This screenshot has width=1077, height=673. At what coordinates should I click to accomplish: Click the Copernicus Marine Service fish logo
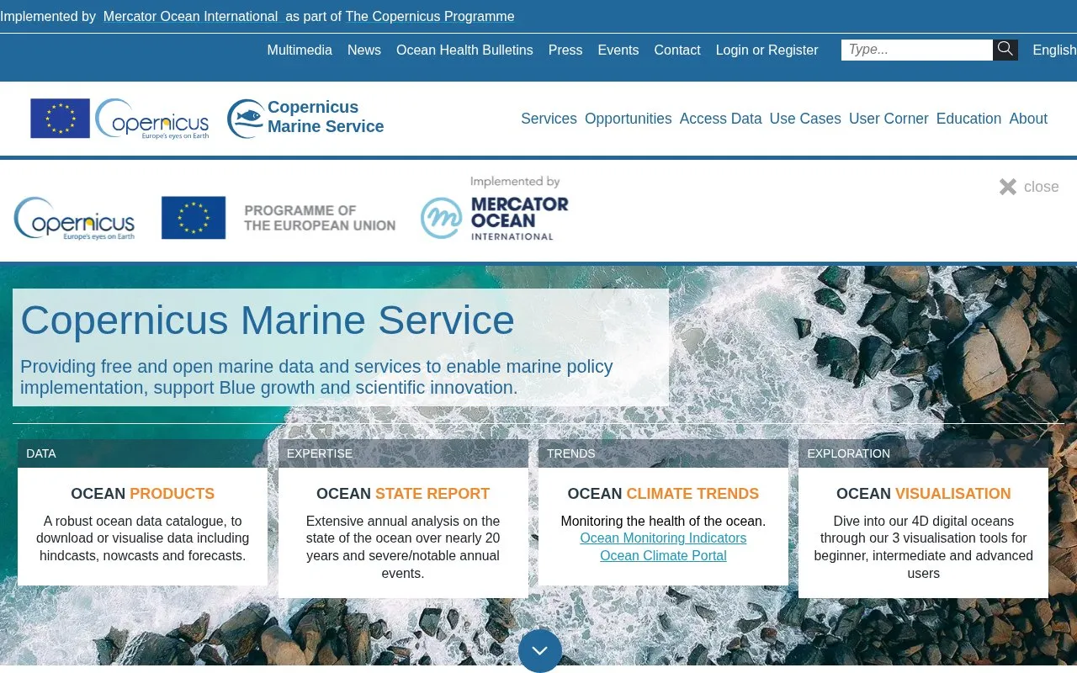click(x=246, y=119)
